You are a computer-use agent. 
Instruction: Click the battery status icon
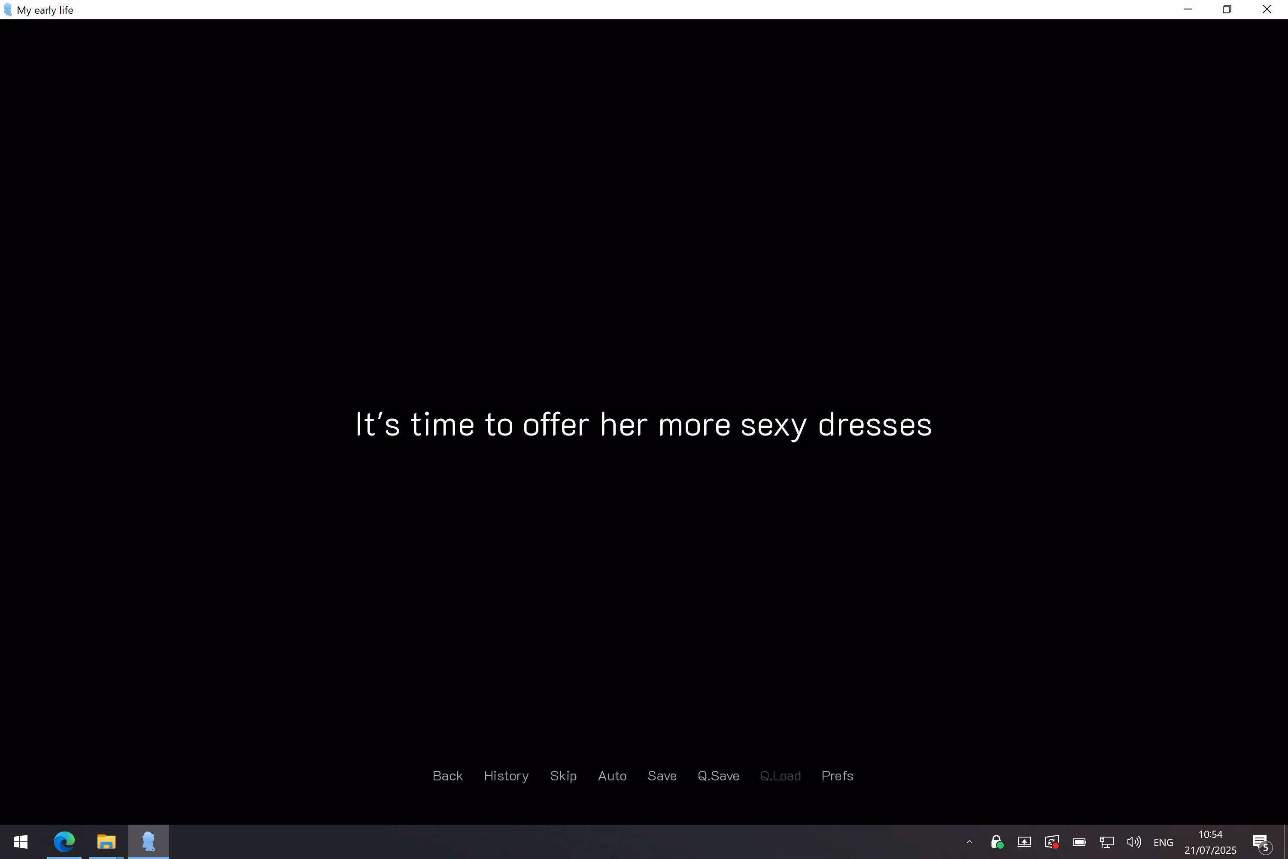[x=1079, y=842]
